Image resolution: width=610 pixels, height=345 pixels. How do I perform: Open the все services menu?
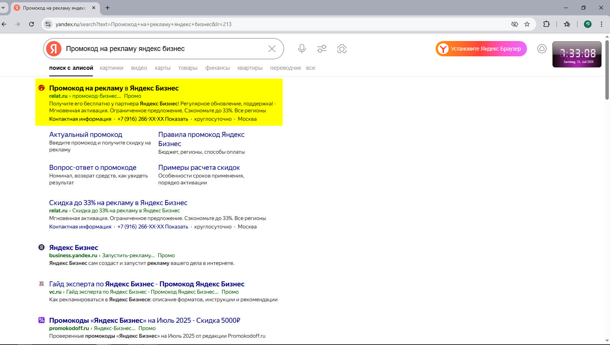pyautogui.click(x=310, y=68)
